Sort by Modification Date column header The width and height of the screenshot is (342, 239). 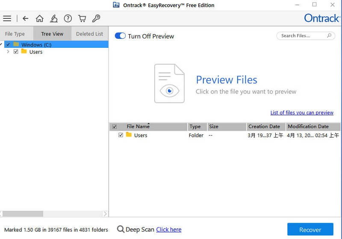pyautogui.click(x=313, y=126)
